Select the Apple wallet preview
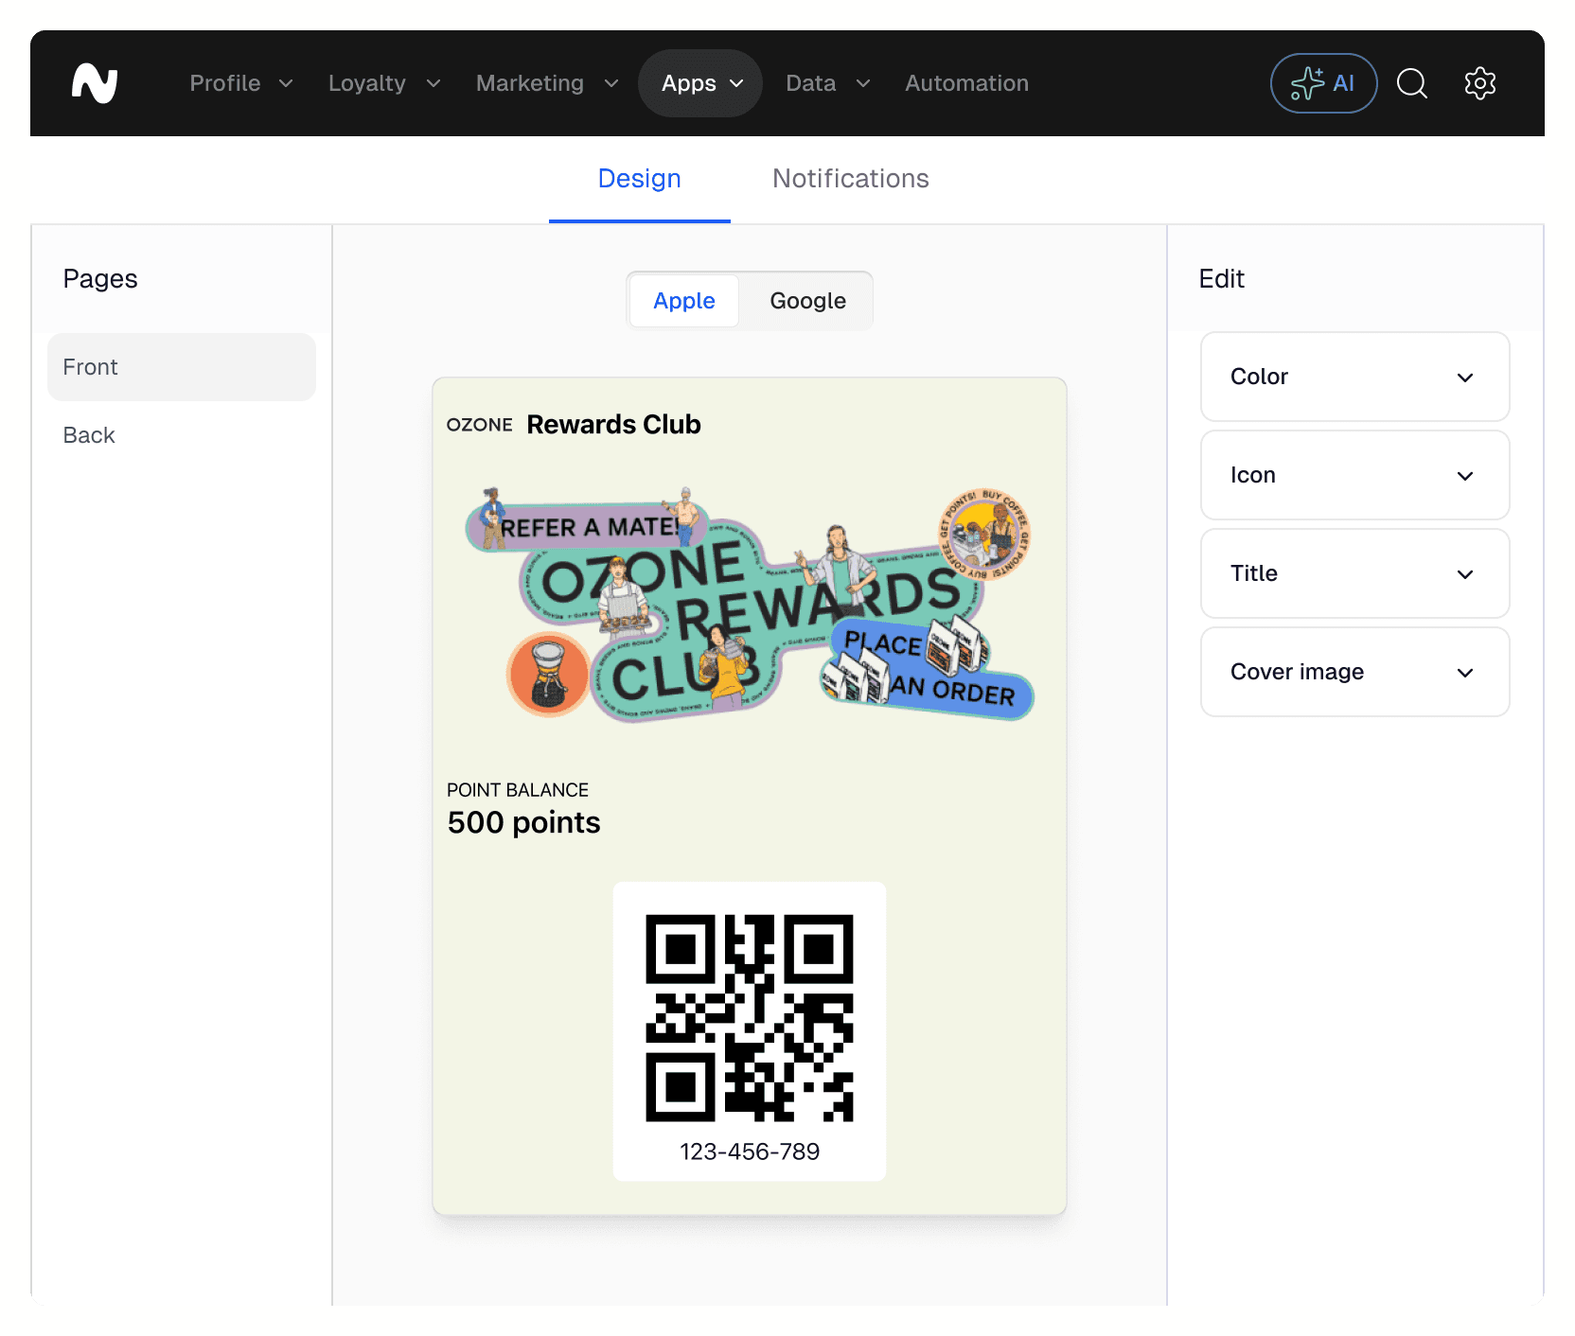This screenshot has height=1336, width=1575. click(x=684, y=301)
